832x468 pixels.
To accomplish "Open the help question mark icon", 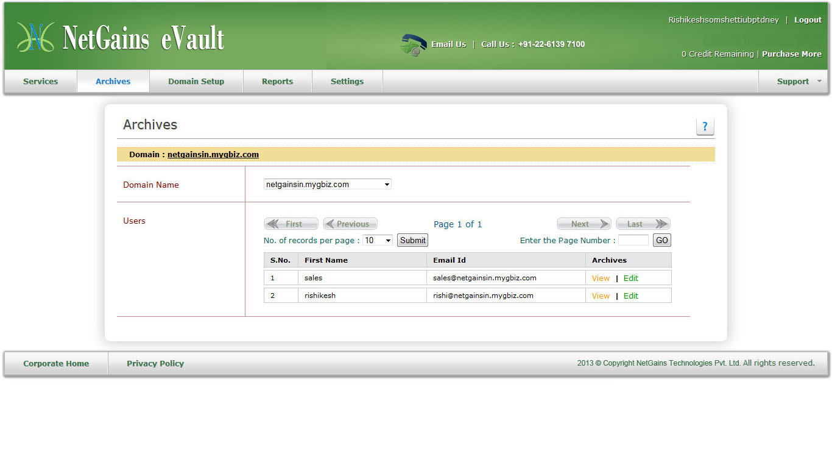I will point(705,126).
